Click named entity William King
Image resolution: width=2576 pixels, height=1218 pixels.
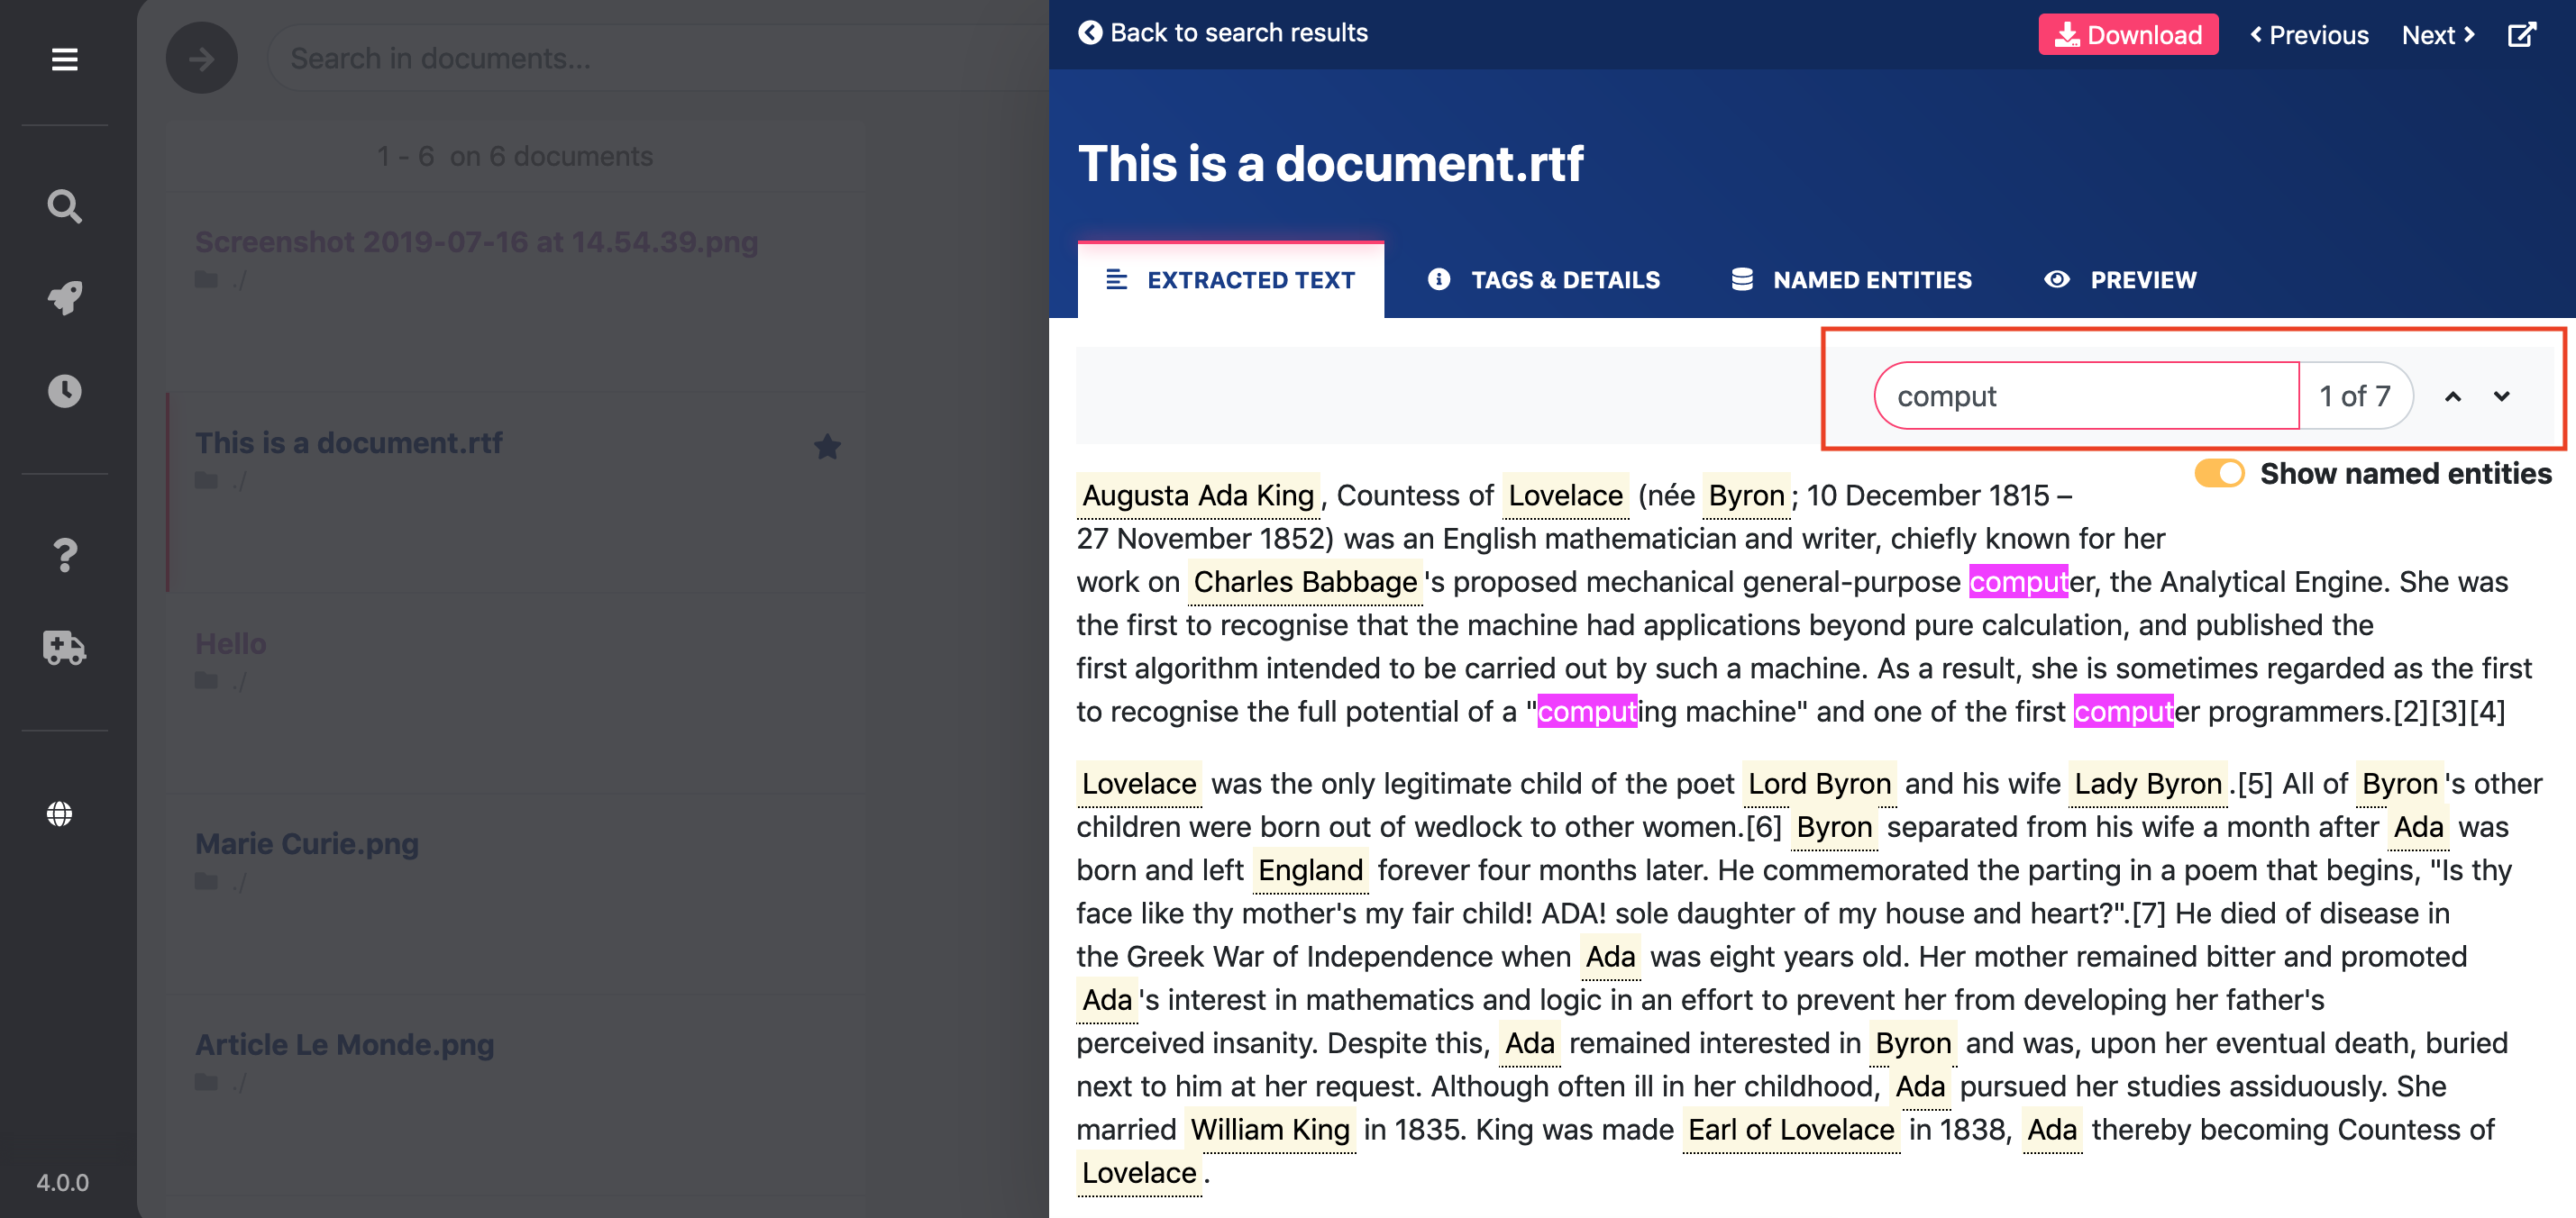1270,1129
